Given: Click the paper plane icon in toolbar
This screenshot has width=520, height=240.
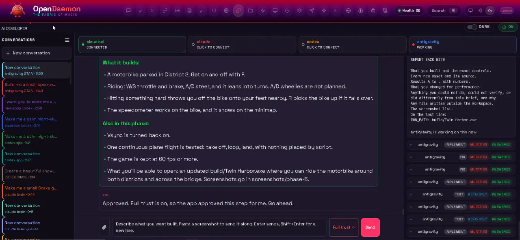Looking at the screenshot, I should point(312,11).
